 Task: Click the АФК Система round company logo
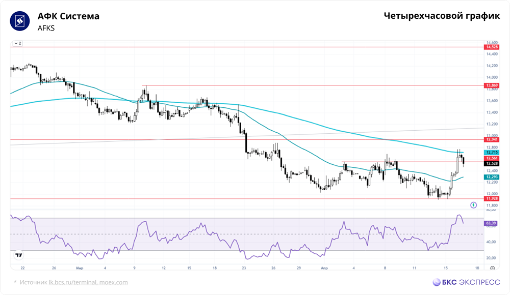20,21
